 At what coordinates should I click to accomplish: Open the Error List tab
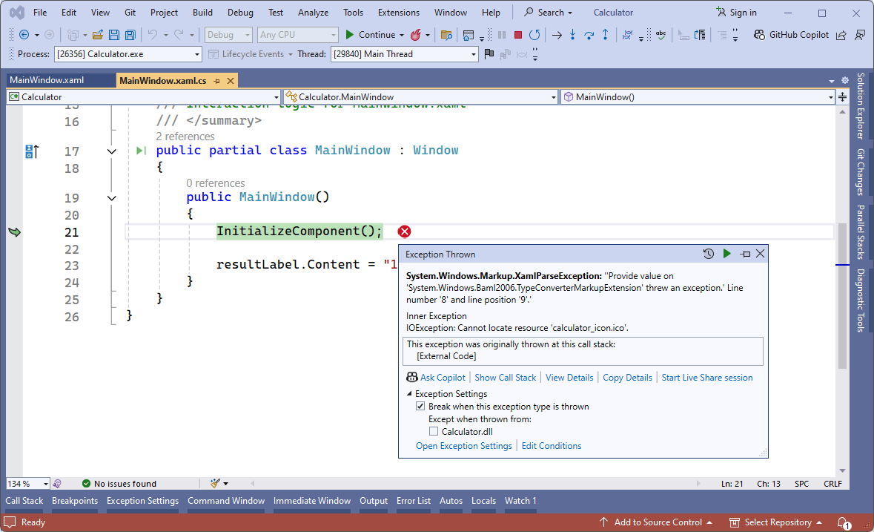click(414, 501)
